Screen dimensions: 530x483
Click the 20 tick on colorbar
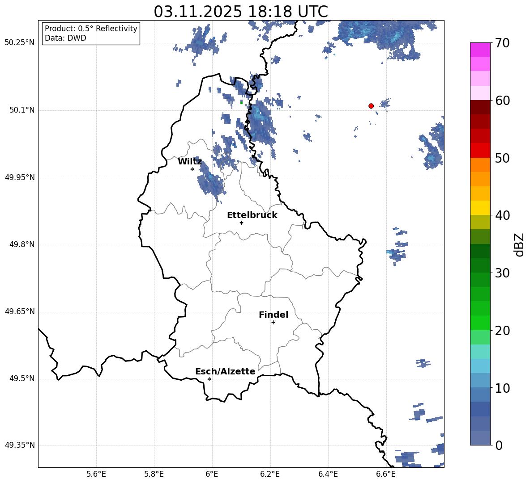503,331
